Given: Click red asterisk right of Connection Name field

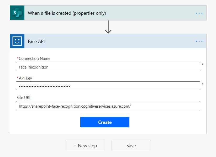Looking at the screenshot, I should pyautogui.click(x=202, y=65).
